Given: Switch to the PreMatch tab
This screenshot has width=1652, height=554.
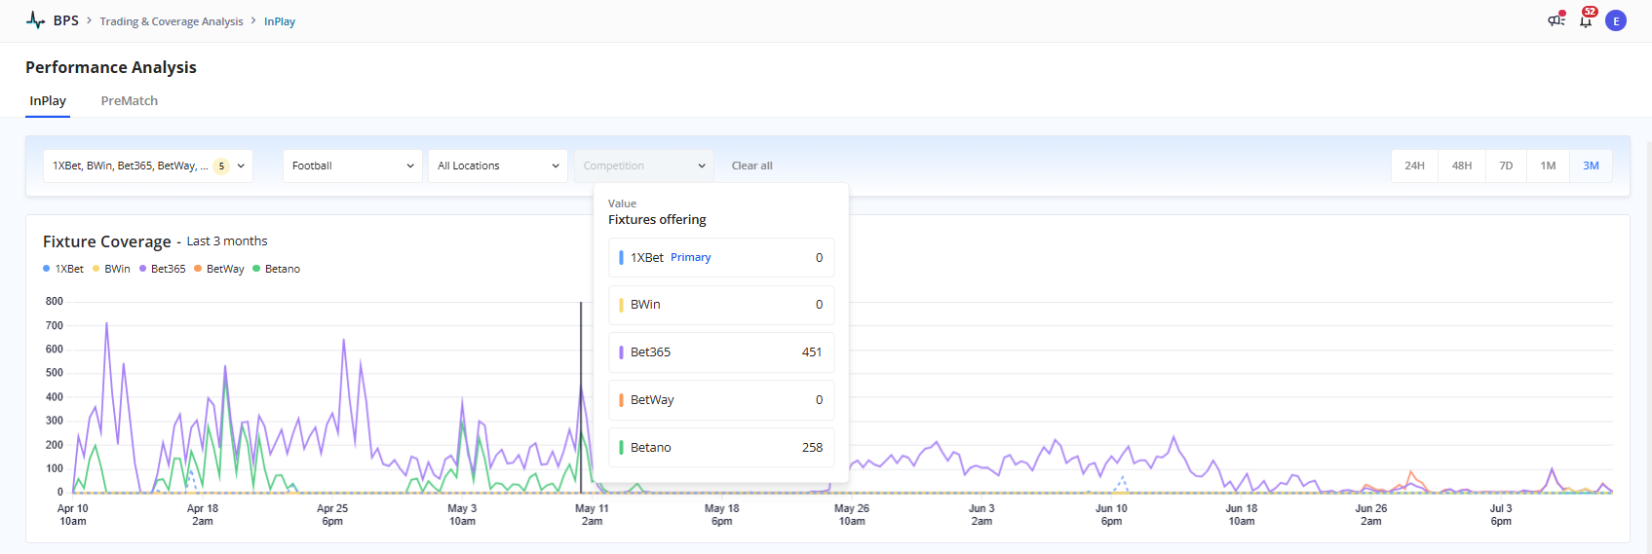Looking at the screenshot, I should click(x=130, y=101).
